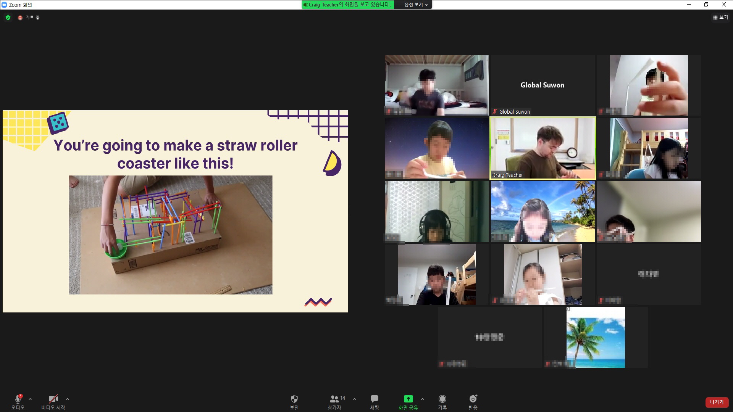
Task: Click the Record (기록) circle icon
Action: tap(442, 399)
